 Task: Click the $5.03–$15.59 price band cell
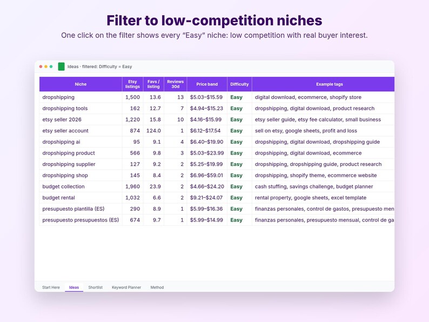click(x=207, y=97)
